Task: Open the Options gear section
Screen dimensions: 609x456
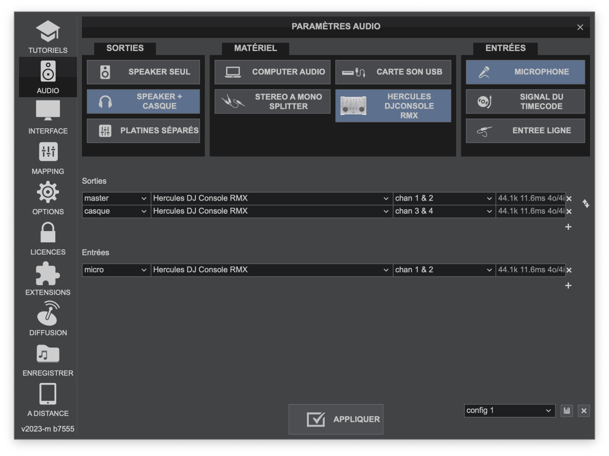Action: [48, 198]
